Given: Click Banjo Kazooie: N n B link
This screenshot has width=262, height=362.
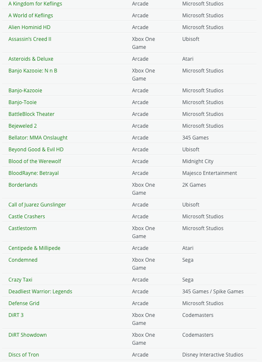Looking at the screenshot, I should (33, 71).
